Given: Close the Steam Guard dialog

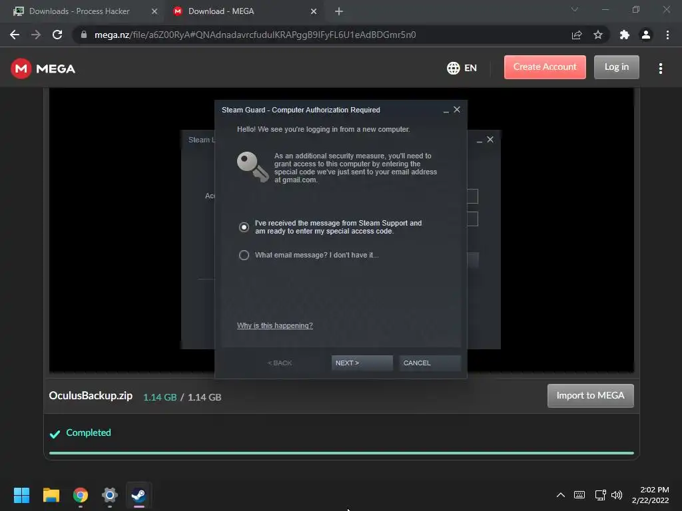Looking at the screenshot, I should click(x=457, y=110).
